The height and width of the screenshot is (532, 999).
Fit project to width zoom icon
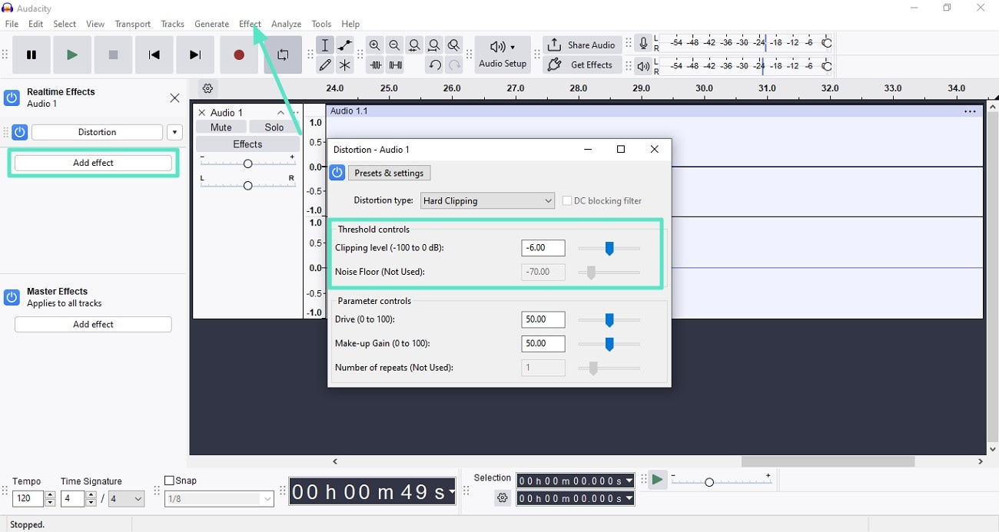click(434, 45)
